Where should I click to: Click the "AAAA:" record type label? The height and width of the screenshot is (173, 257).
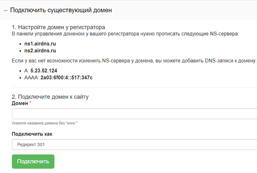32,77
